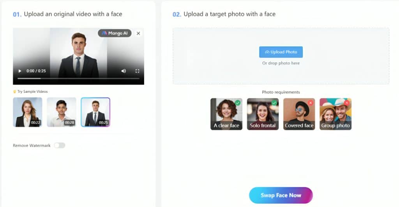Click the red X on Group photo
The height and width of the screenshot is (207, 399).
pos(346,103)
